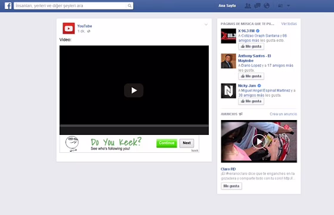Open the friend requests icon
334x215 pixels.
point(248,6)
